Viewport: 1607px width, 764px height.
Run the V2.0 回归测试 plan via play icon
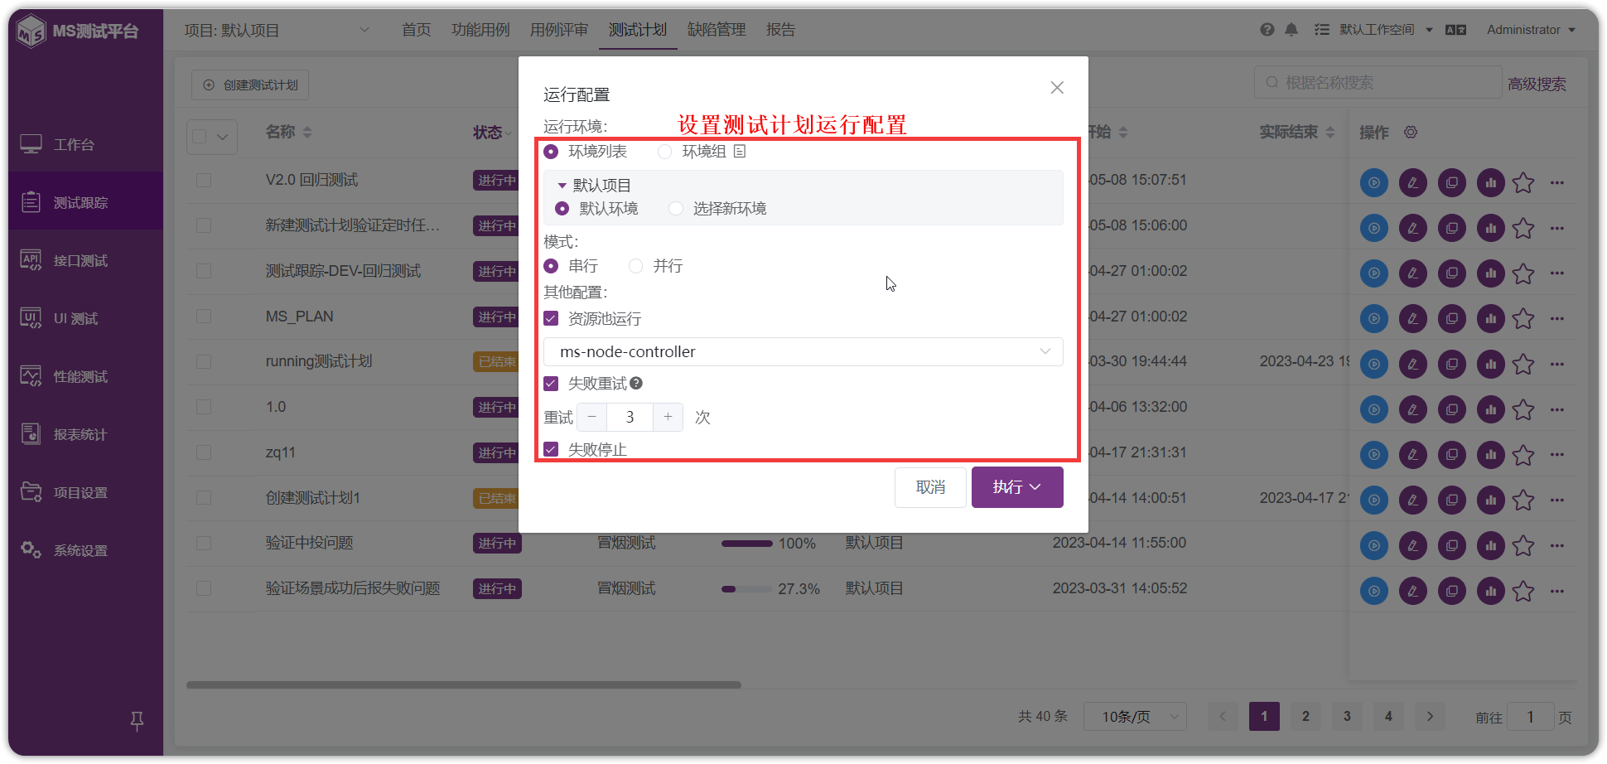(x=1374, y=183)
